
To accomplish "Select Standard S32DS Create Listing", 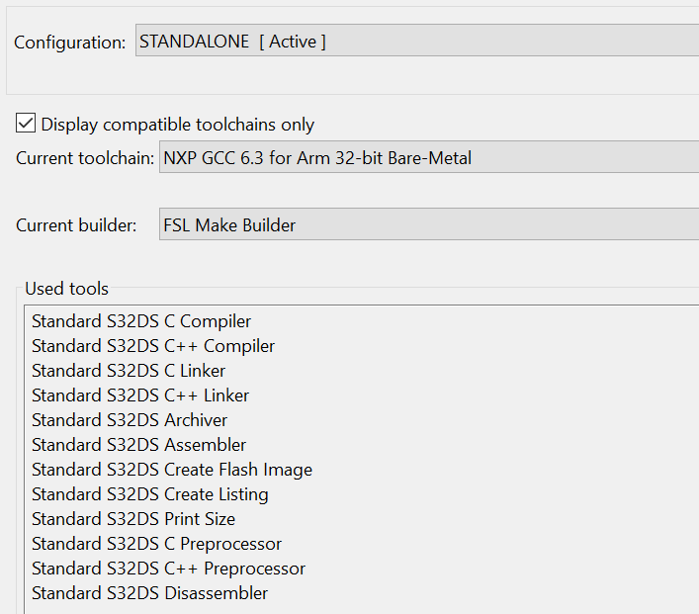I will [x=150, y=494].
